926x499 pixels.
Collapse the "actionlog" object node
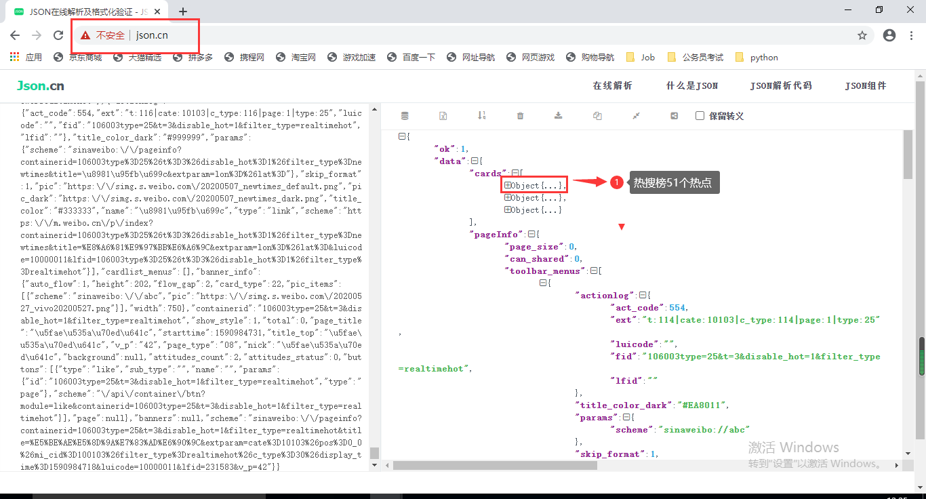pyautogui.click(x=642, y=295)
